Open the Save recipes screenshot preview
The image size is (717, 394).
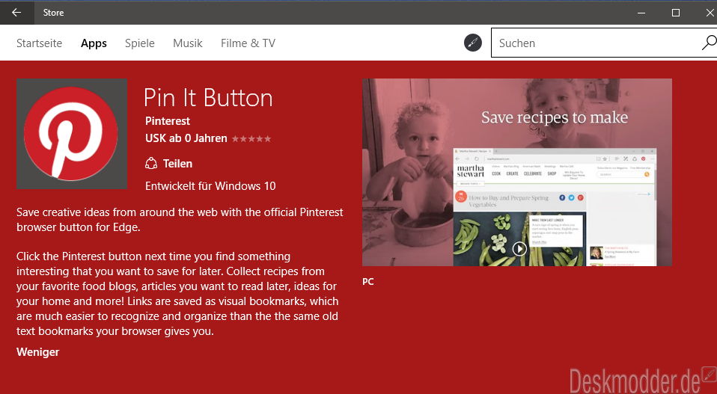point(516,172)
